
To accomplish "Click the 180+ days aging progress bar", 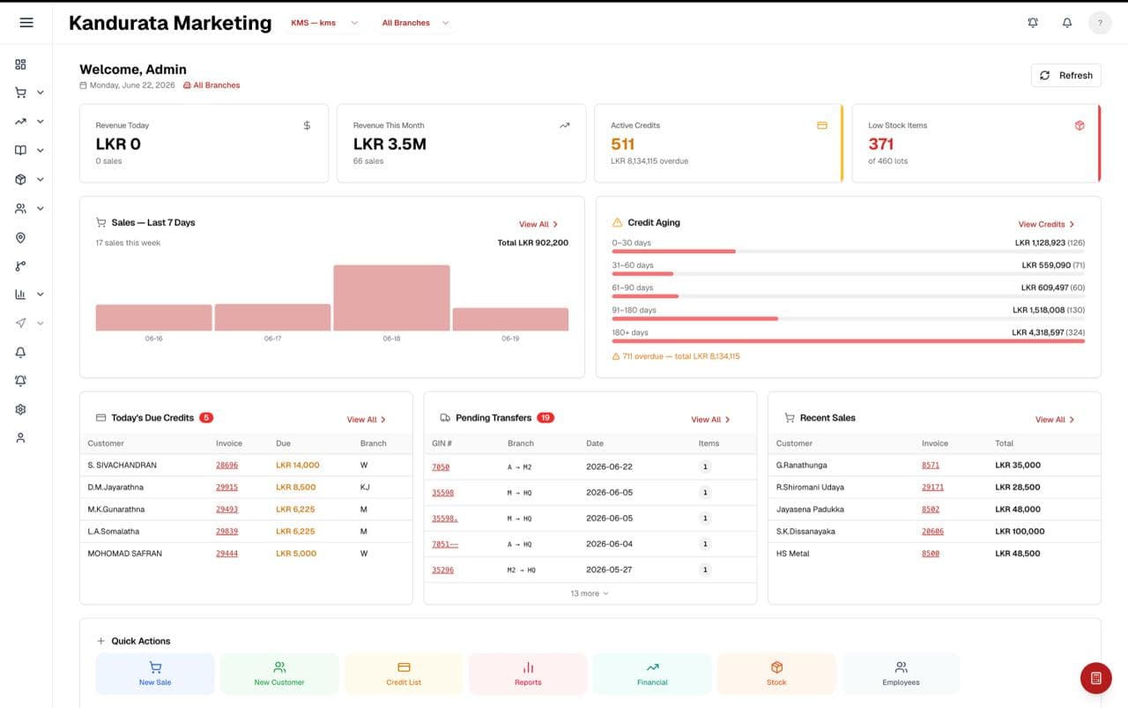I will 848,340.
